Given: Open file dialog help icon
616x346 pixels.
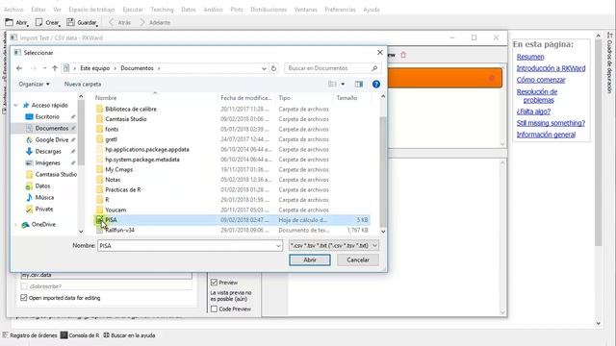Looking at the screenshot, I should click(376, 84).
